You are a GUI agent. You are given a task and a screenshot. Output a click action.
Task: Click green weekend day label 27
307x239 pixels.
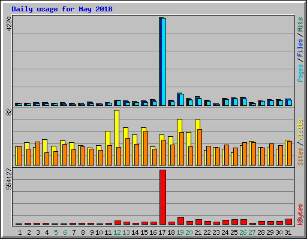point(252,232)
